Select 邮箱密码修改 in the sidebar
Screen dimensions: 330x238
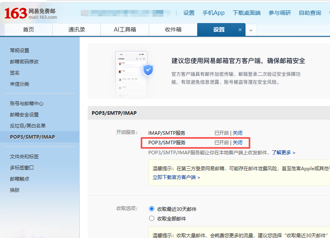[24, 62]
